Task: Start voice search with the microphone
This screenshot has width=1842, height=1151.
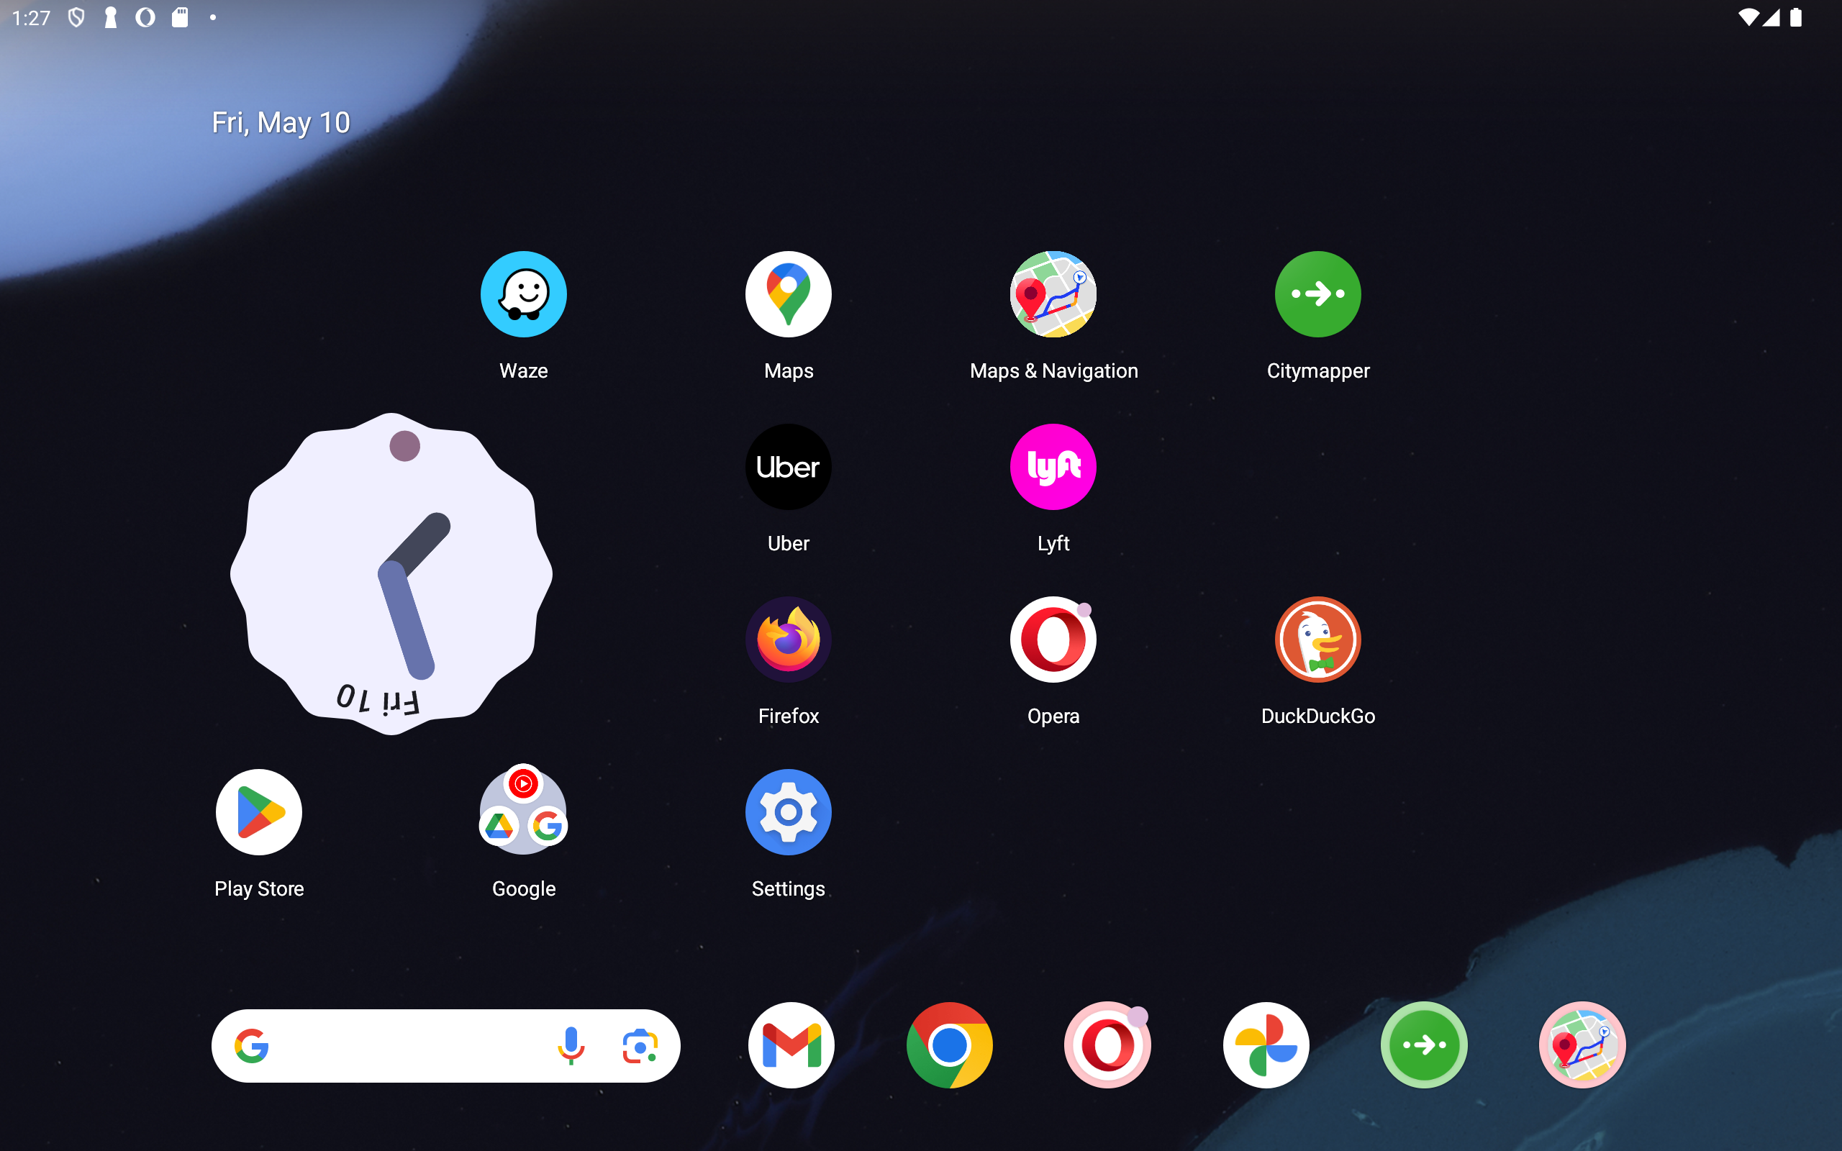Action: point(571,1046)
